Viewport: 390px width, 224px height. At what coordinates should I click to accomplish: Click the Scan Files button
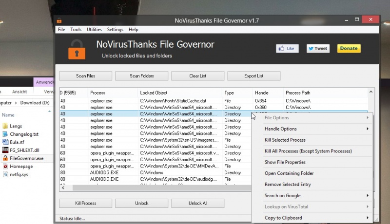click(x=86, y=76)
